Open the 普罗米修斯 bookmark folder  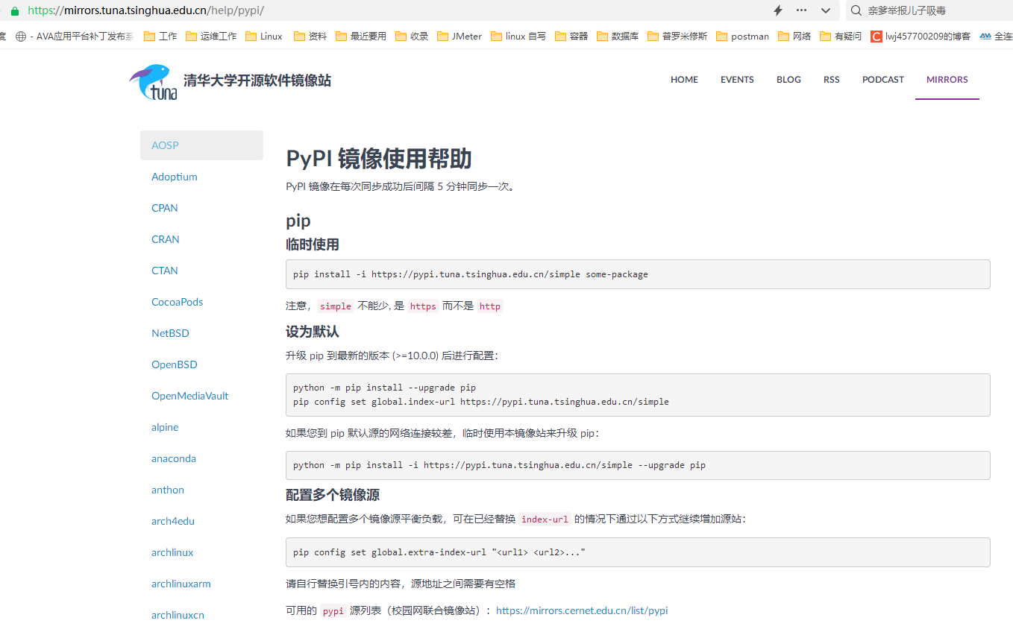tap(677, 36)
